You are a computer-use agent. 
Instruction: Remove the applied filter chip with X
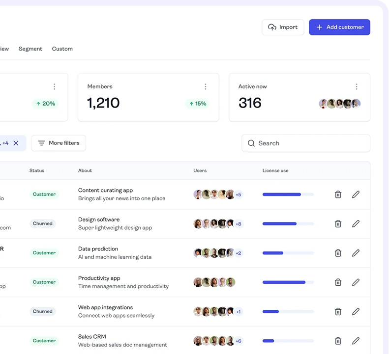click(x=16, y=143)
